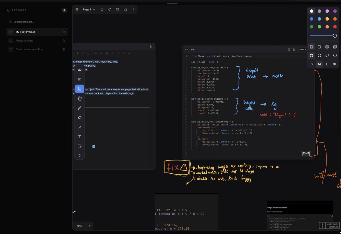Copy code from LOGIC card
Viewport: 341px width, 234px height.
click(x=289, y=49)
